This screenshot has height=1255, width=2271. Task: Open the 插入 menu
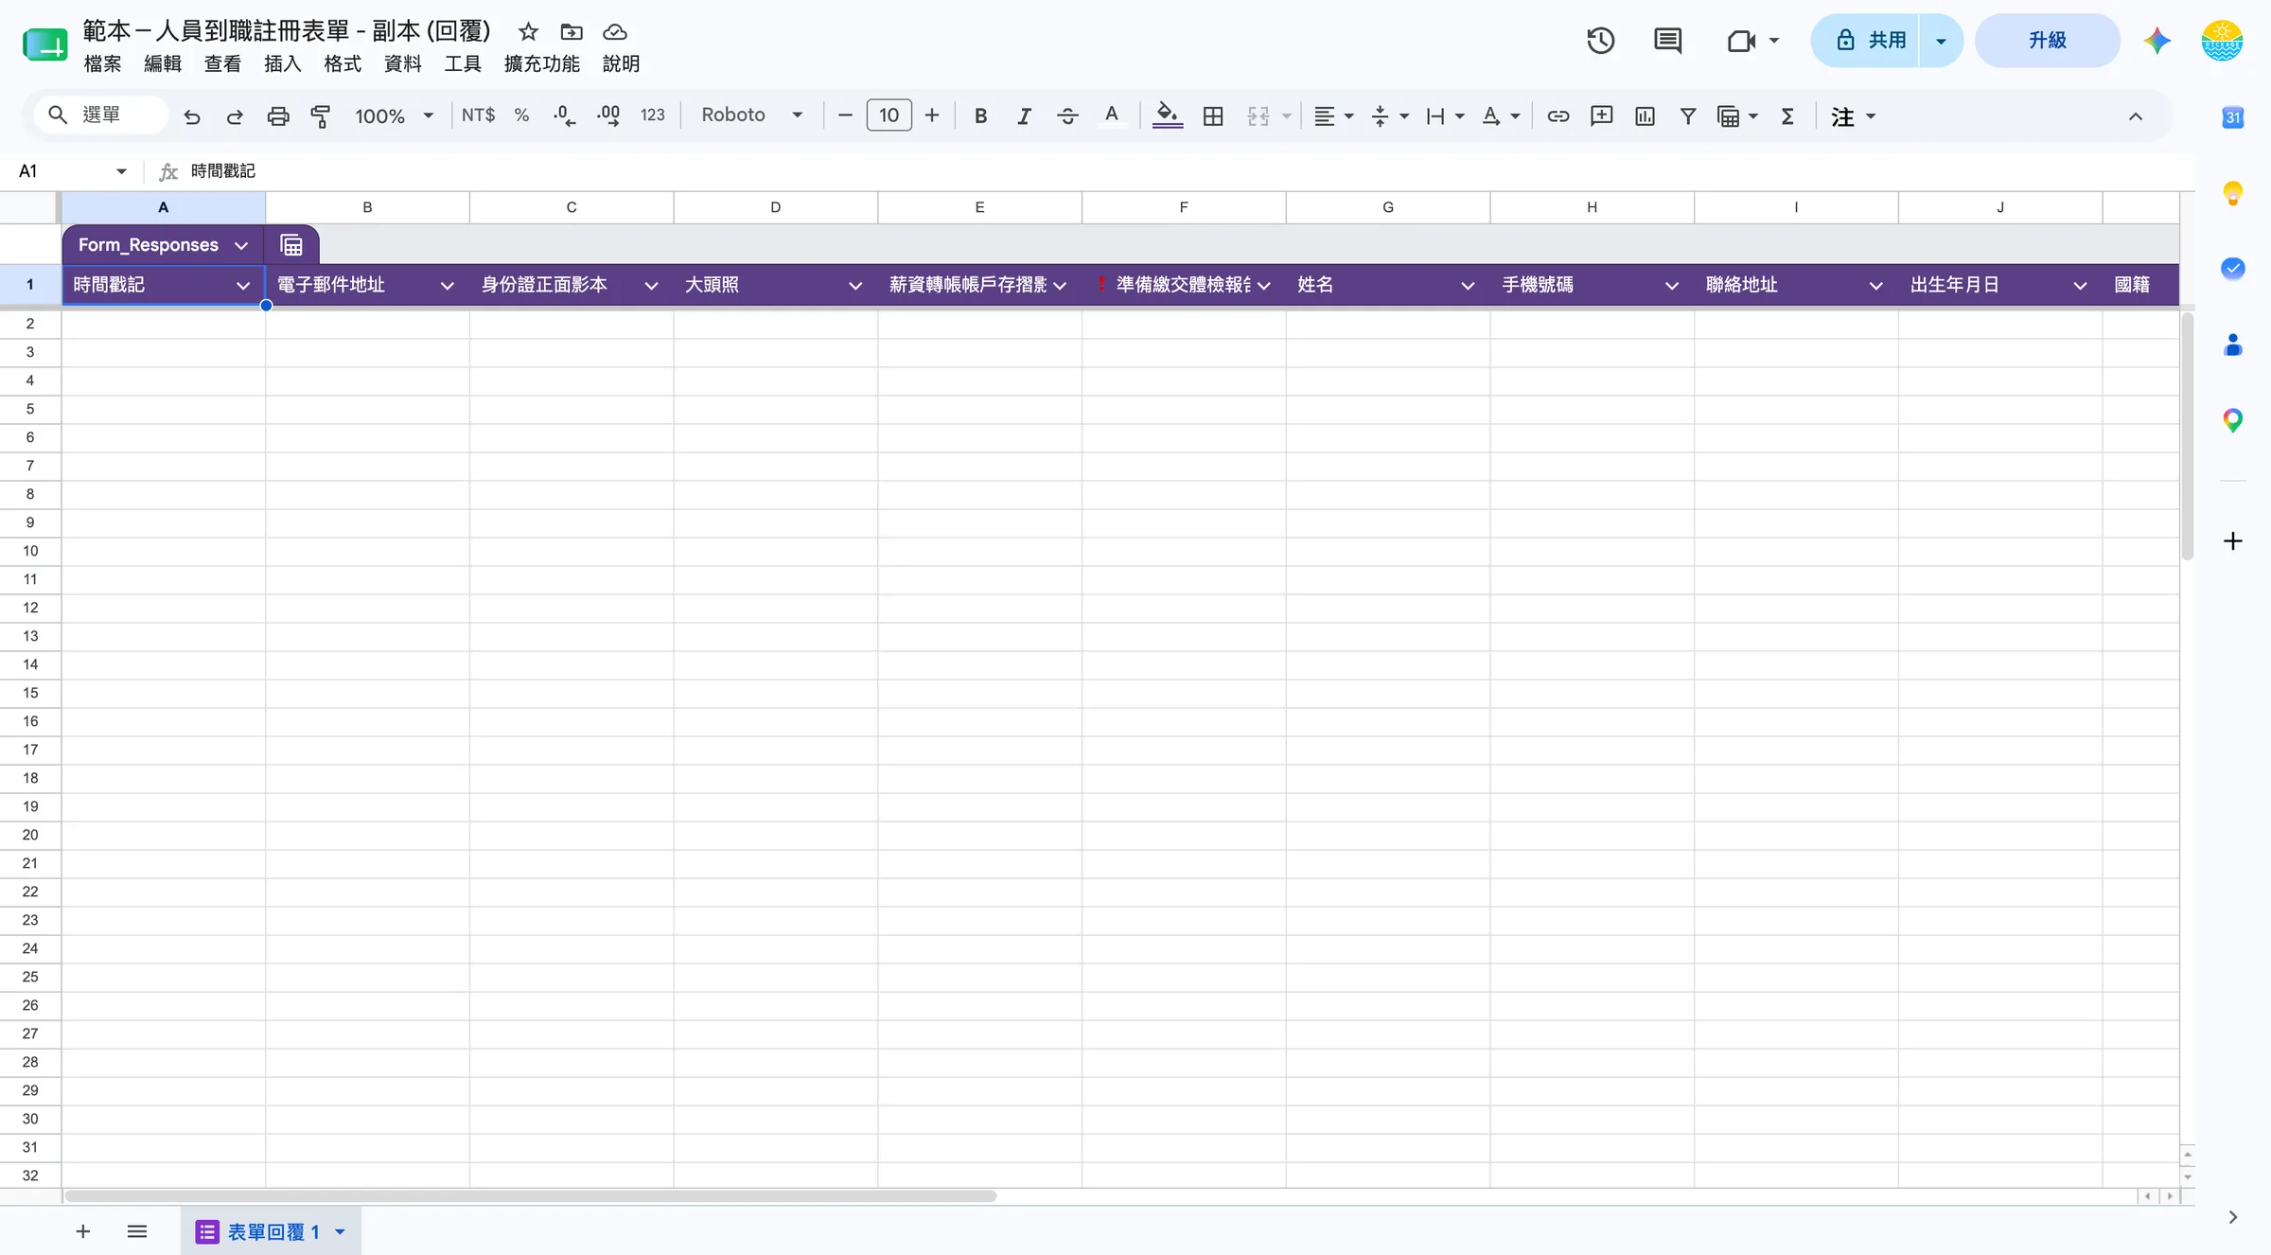click(282, 63)
